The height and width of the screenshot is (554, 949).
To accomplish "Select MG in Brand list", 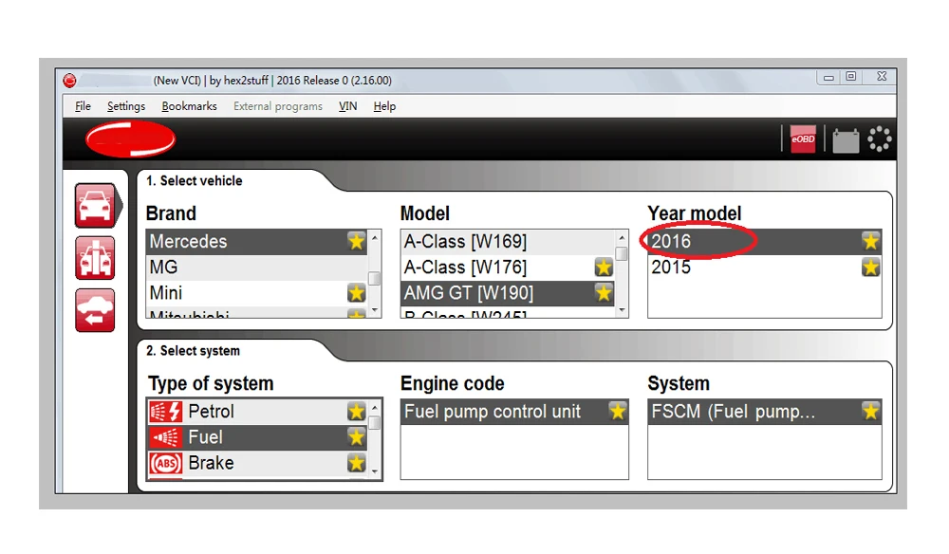I will (257, 268).
